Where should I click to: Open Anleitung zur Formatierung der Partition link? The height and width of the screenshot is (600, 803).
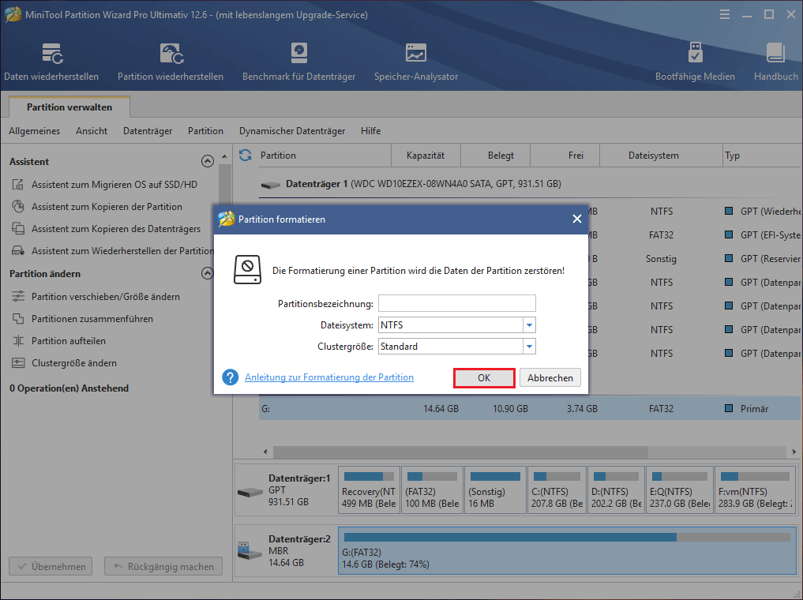(x=328, y=377)
